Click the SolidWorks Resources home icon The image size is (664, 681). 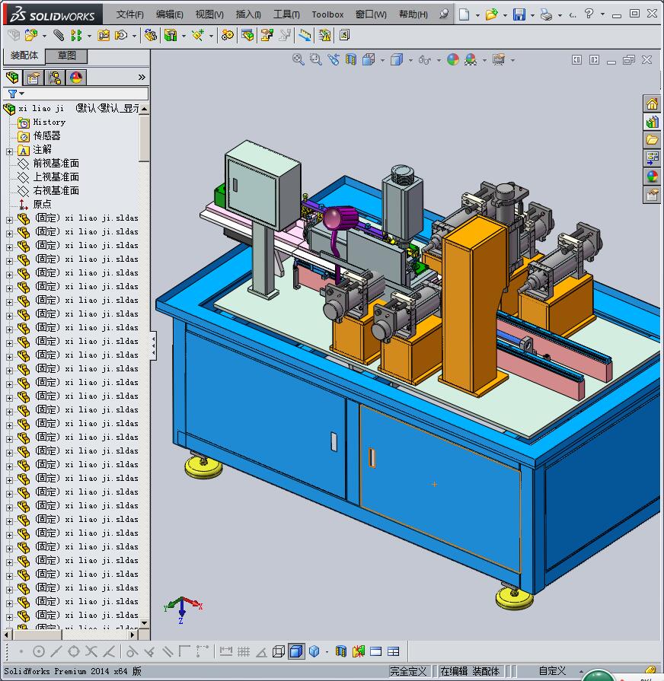[653, 104]
